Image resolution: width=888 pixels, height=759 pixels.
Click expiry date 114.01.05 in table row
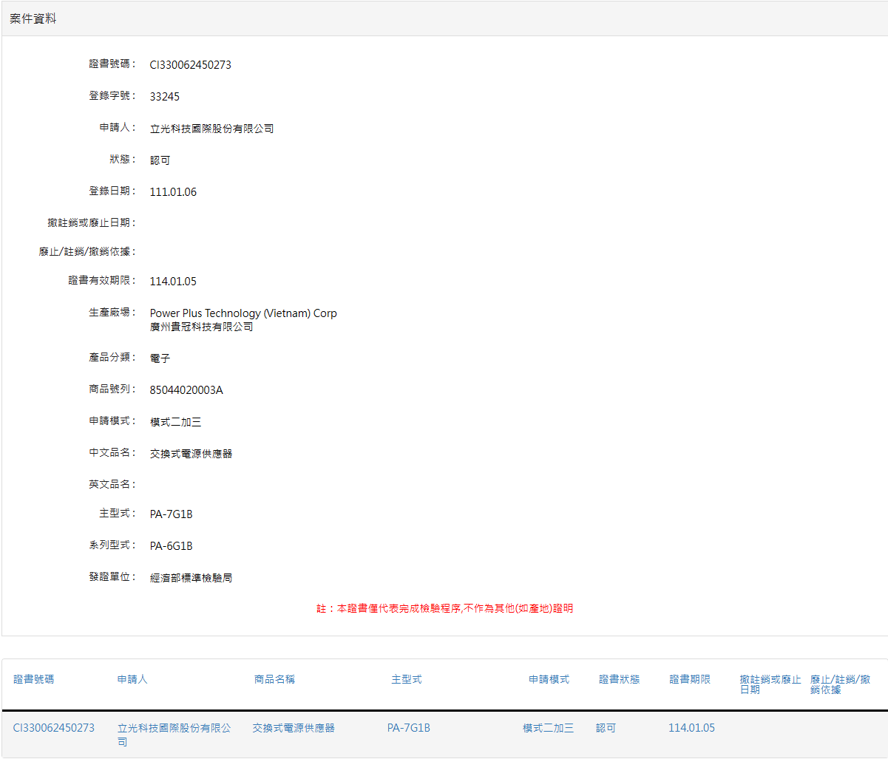tap(691, 728)
